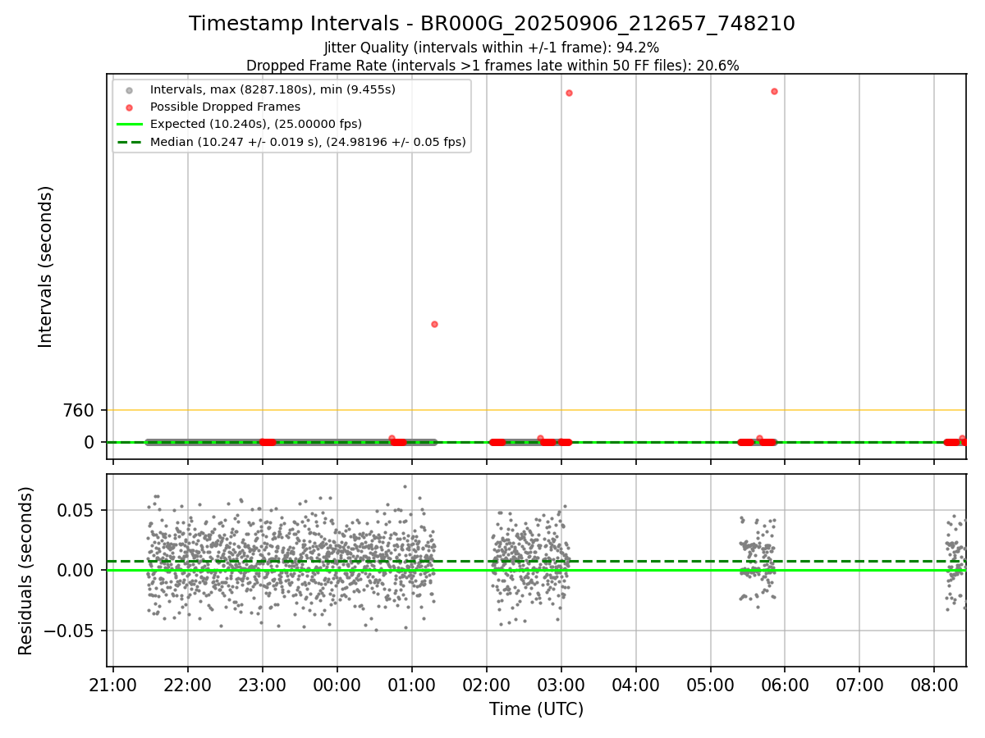Click the plot title Timestamp Intervals
The image size is (985, 738).
click(x=492, y=24)
